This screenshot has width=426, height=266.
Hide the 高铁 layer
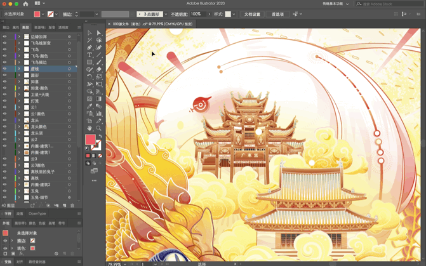pyautogui.click(x=4, y=178)
